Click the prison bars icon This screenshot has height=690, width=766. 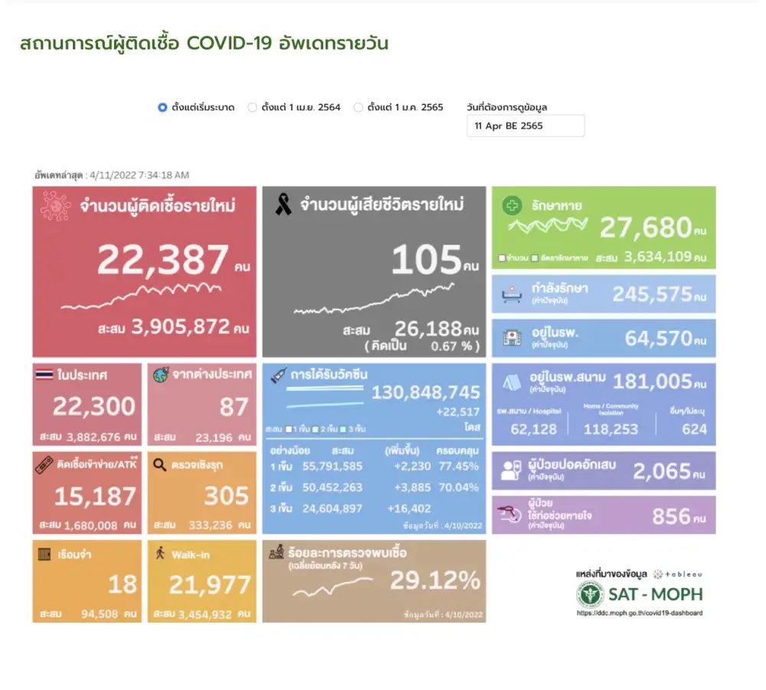pyautogui.click(x=44, y=553)
